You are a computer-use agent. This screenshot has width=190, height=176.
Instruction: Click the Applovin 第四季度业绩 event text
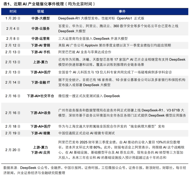pos(115,46)
